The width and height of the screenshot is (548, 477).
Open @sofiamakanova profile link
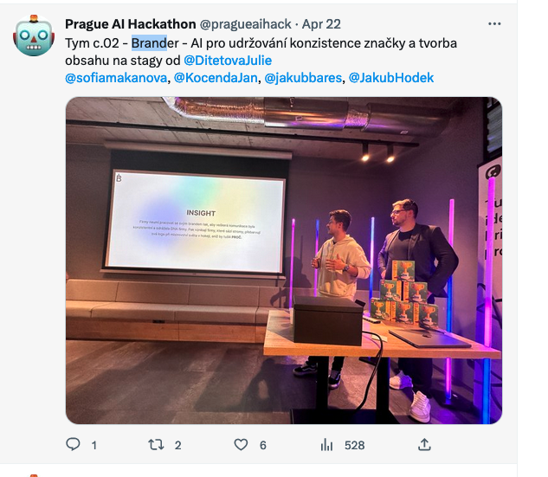(x=116, y=78)
